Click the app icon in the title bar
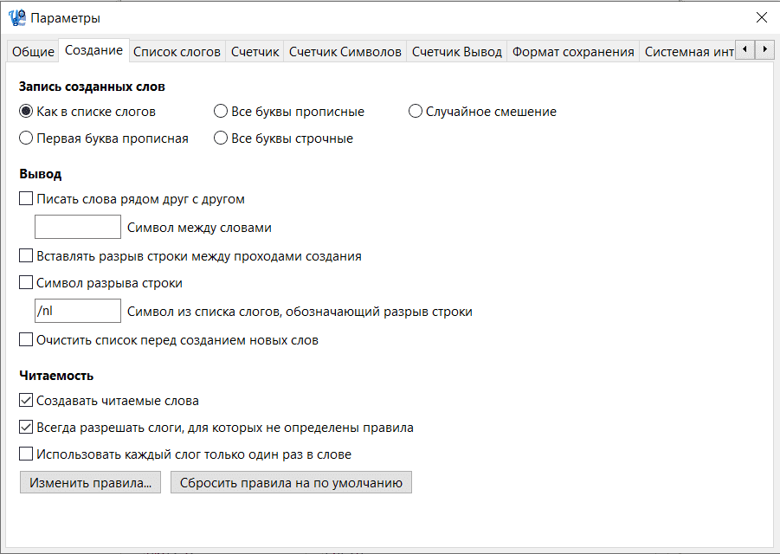780x554 pixels. point(16,17)
